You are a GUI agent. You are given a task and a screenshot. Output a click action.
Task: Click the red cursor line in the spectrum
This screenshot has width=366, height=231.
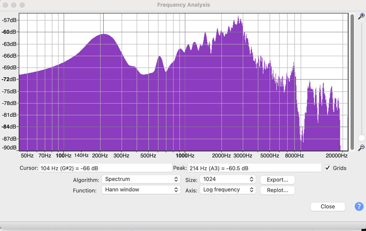103,84
